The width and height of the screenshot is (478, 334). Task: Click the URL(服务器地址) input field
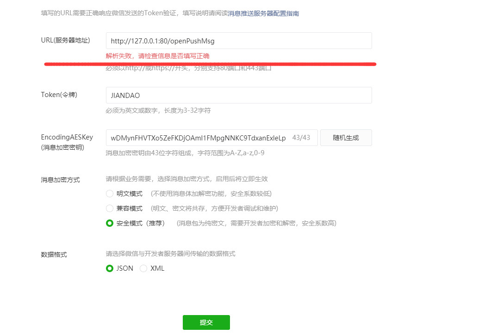239,41
